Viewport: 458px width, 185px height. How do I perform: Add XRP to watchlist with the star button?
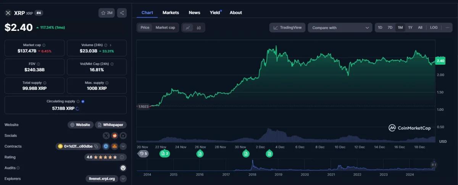point(106,13)
